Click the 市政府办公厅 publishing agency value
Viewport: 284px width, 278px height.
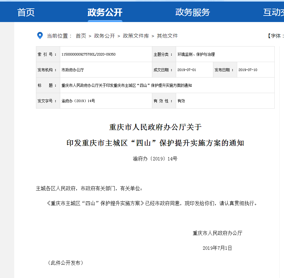(73, 70)
